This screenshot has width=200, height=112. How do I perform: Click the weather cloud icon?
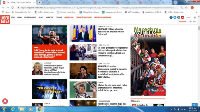pyautogui.click(x=190, y=22)
